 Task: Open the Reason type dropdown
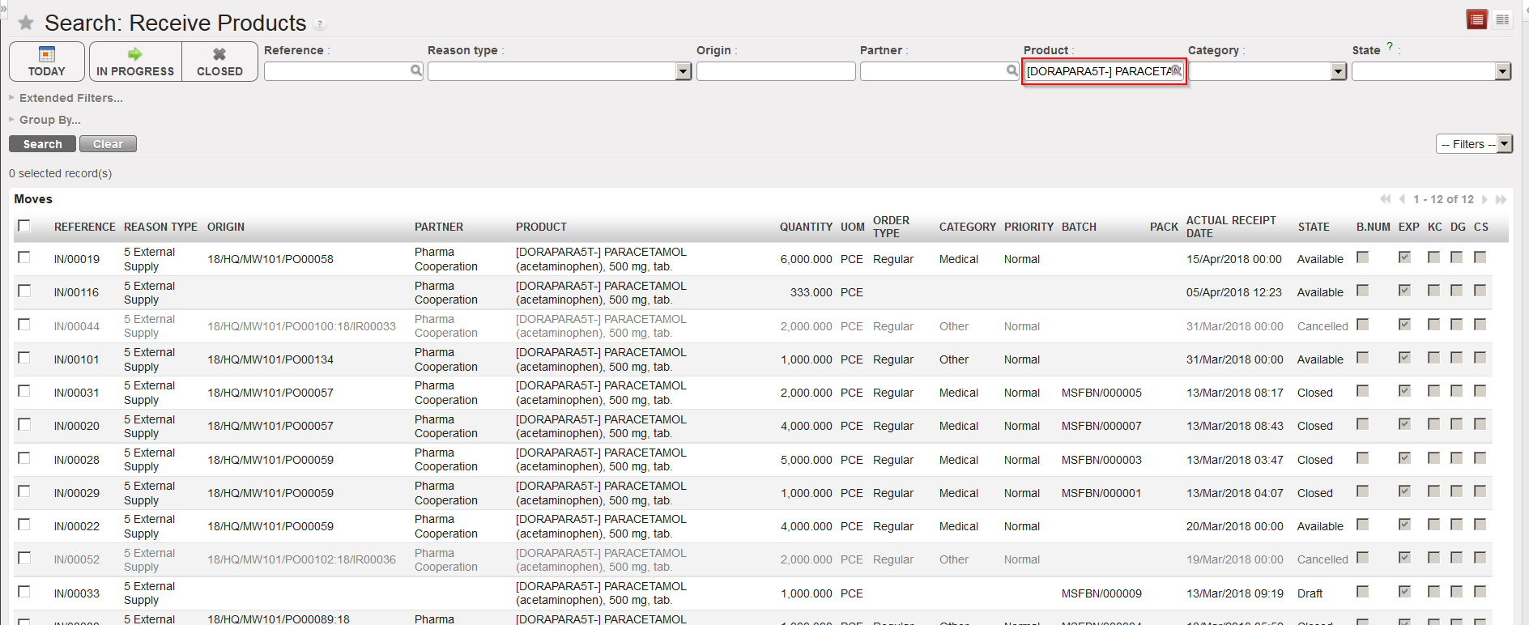tap(683, 72)
